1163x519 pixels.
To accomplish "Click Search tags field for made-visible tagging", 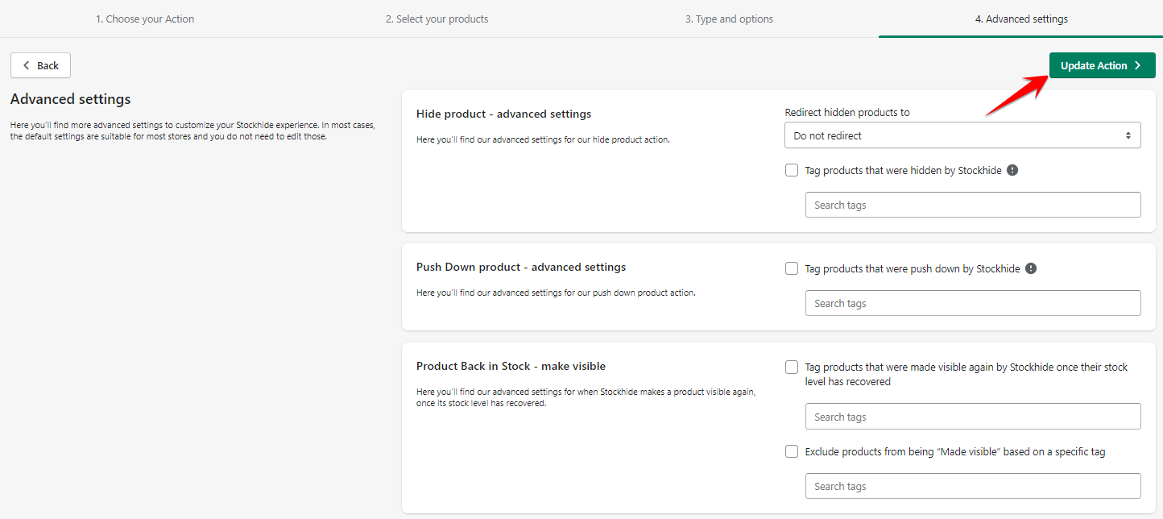I will 972,417.
